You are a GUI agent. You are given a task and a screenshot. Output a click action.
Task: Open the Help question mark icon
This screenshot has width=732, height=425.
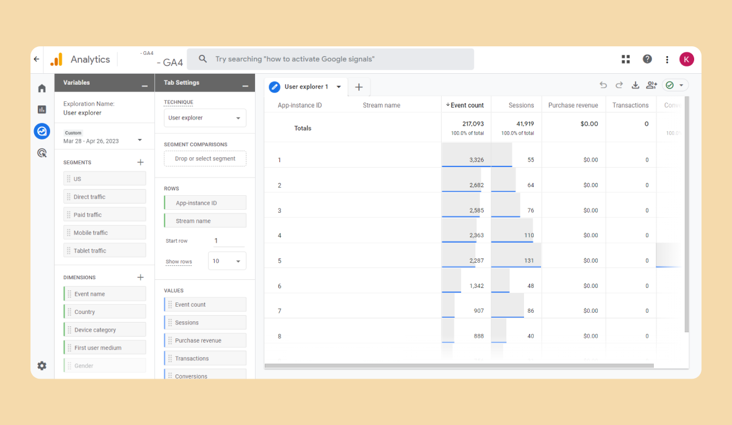(x=647, y=59)
